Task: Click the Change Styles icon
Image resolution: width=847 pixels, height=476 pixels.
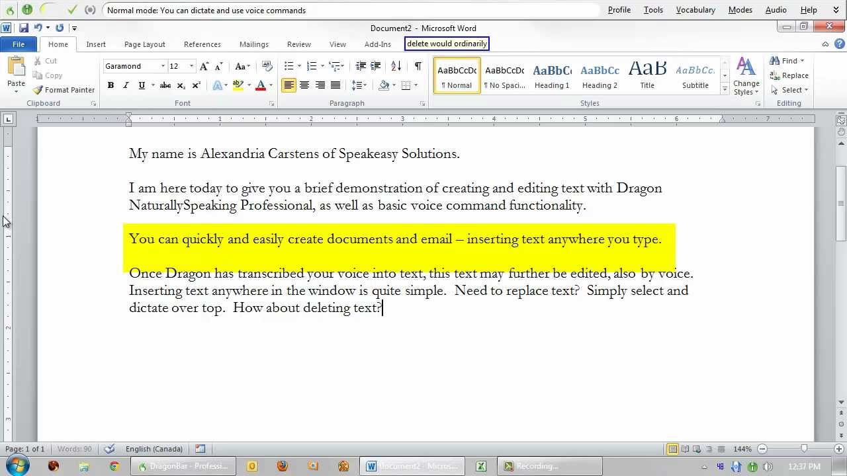Action: click(x=746, y=77)
